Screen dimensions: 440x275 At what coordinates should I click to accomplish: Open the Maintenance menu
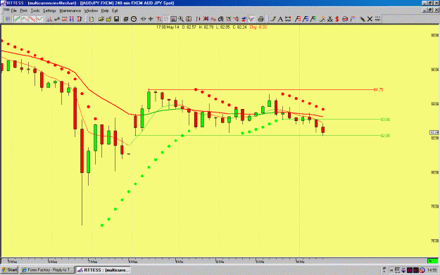pos(70,11)
